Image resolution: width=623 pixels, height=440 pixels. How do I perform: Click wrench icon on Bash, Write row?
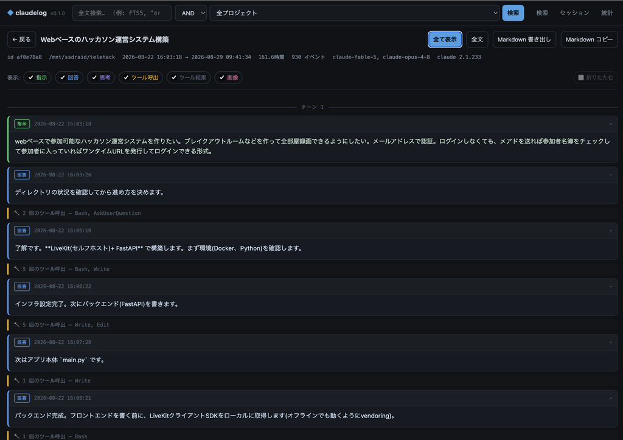tap(16, 269)
